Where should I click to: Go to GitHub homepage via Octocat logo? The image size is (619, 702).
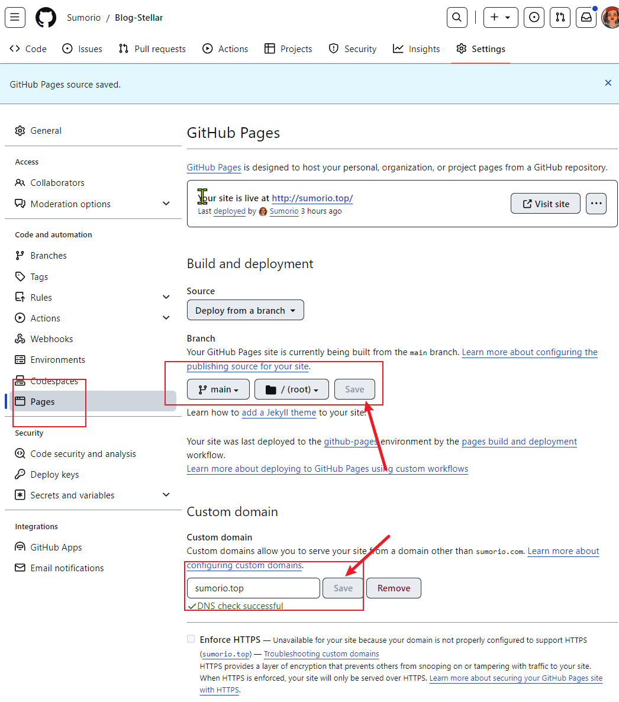46,17
